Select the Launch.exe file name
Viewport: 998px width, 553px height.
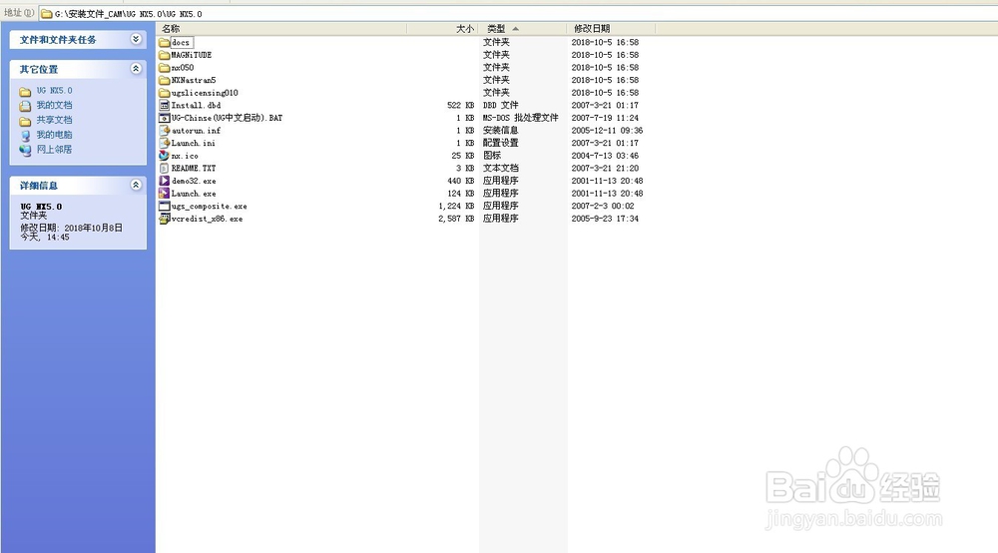point(194,194)
